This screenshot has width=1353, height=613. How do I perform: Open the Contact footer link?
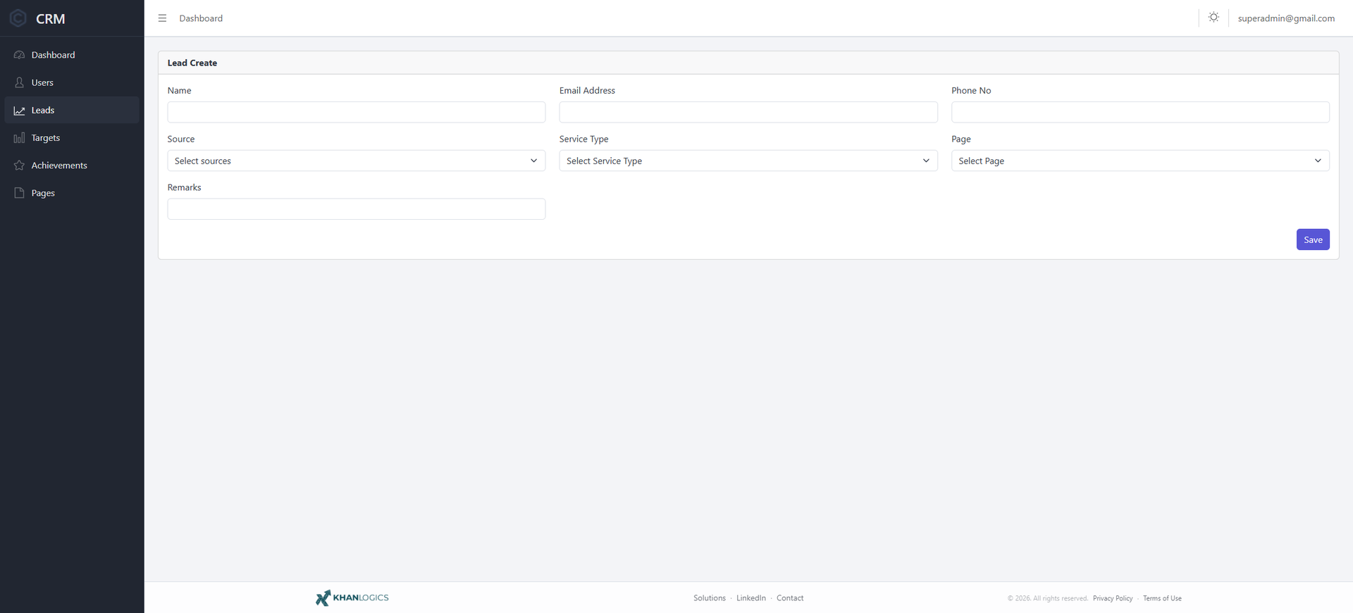click(x=790, y=598)
